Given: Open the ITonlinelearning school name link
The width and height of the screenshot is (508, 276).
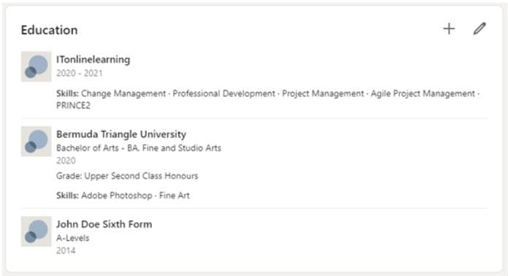Looking at the screenshot, I should coord(93,60).
